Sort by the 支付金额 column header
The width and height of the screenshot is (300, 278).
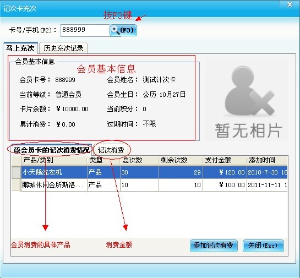pos(225,160)
